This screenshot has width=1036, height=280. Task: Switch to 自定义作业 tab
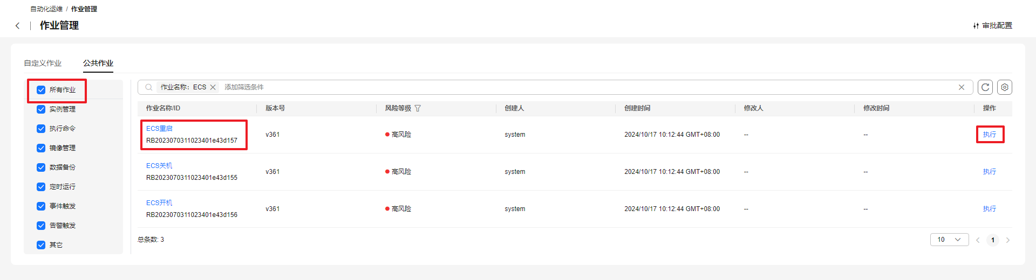43,63
